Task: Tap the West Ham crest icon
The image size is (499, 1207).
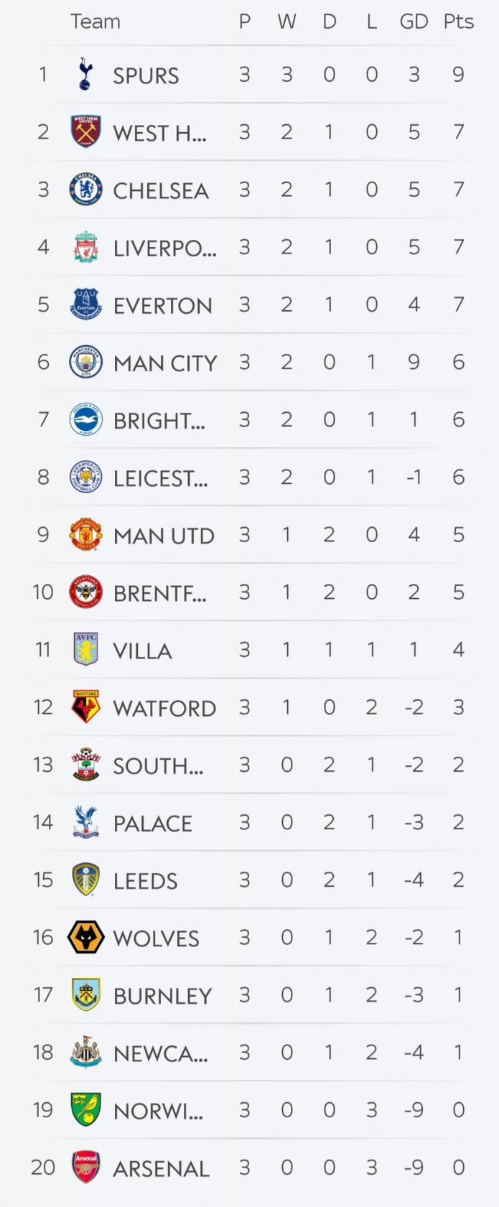Action: 85,132
